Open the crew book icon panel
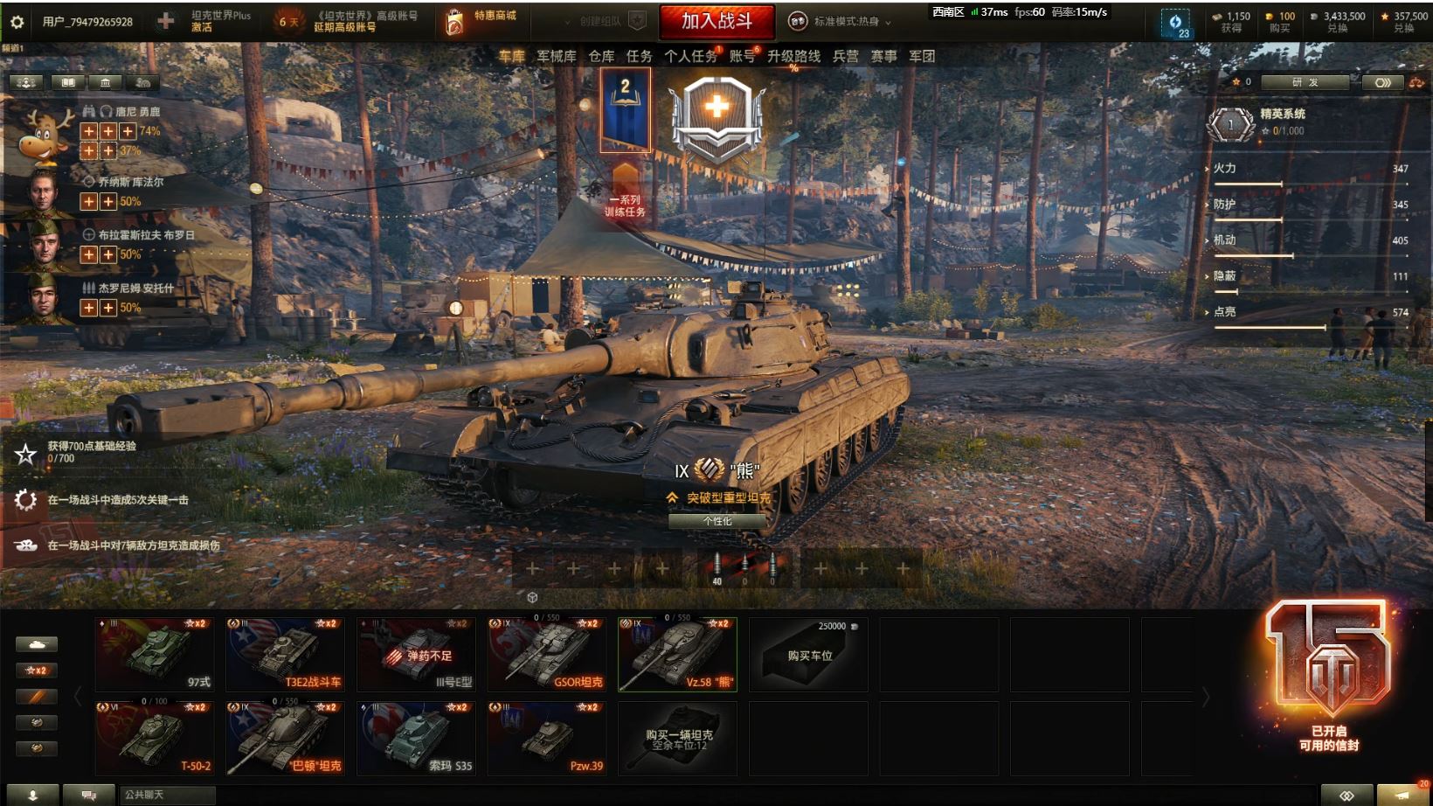 coord(67,82)
